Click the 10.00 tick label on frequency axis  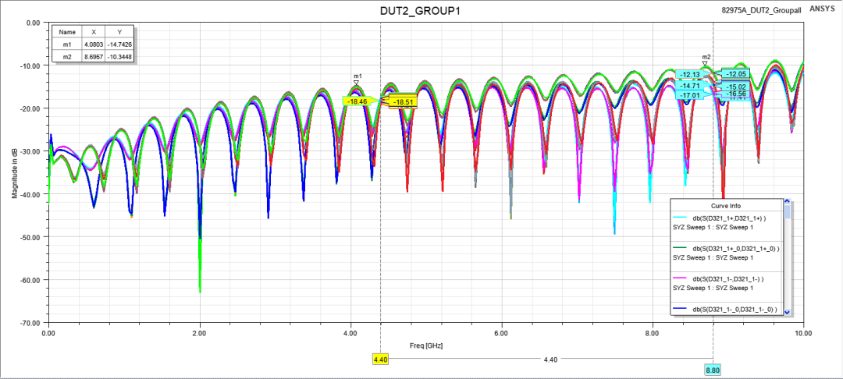[804, 333]
